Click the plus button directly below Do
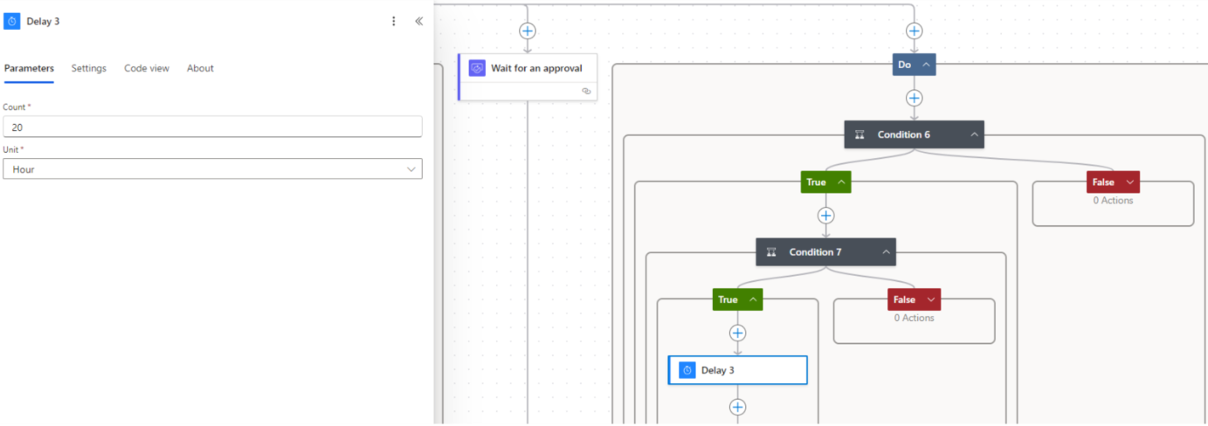Viewport: 1208px width, 426px height. (x=914, y=98)
